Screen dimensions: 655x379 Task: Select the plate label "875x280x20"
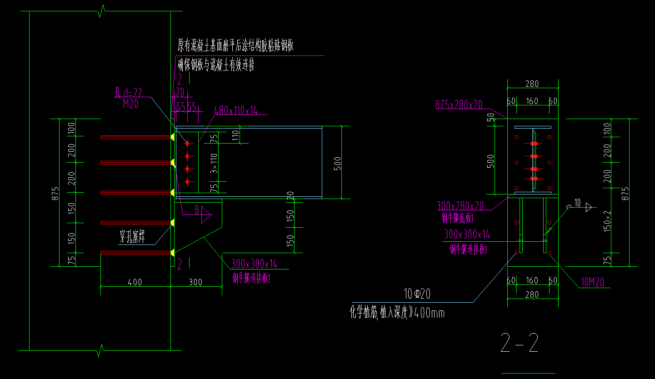tap(460, 105)
